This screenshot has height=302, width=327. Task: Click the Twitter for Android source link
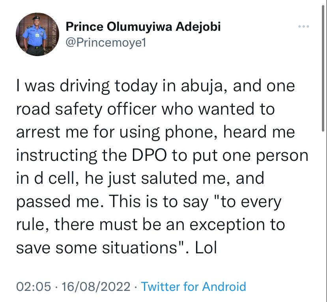click(193, 287)
